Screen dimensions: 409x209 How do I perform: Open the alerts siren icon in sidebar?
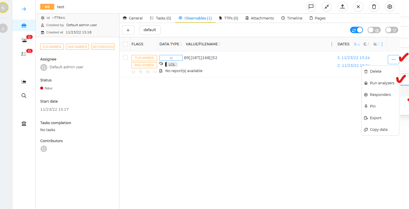[x=24, y=40]
